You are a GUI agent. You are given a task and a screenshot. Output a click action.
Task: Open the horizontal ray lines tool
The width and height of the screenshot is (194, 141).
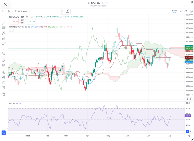pyautogui.click(x=4, y=28)
